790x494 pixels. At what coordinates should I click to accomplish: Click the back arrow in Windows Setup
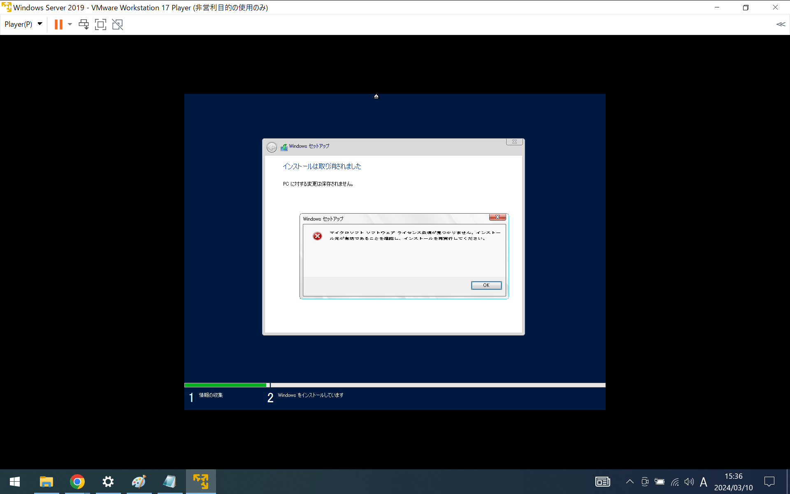point(272,147)
